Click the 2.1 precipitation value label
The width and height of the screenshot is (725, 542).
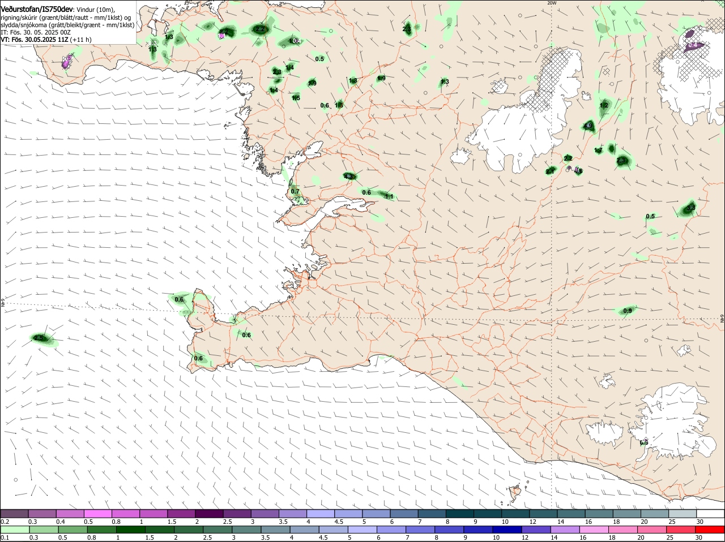[550, 171]
